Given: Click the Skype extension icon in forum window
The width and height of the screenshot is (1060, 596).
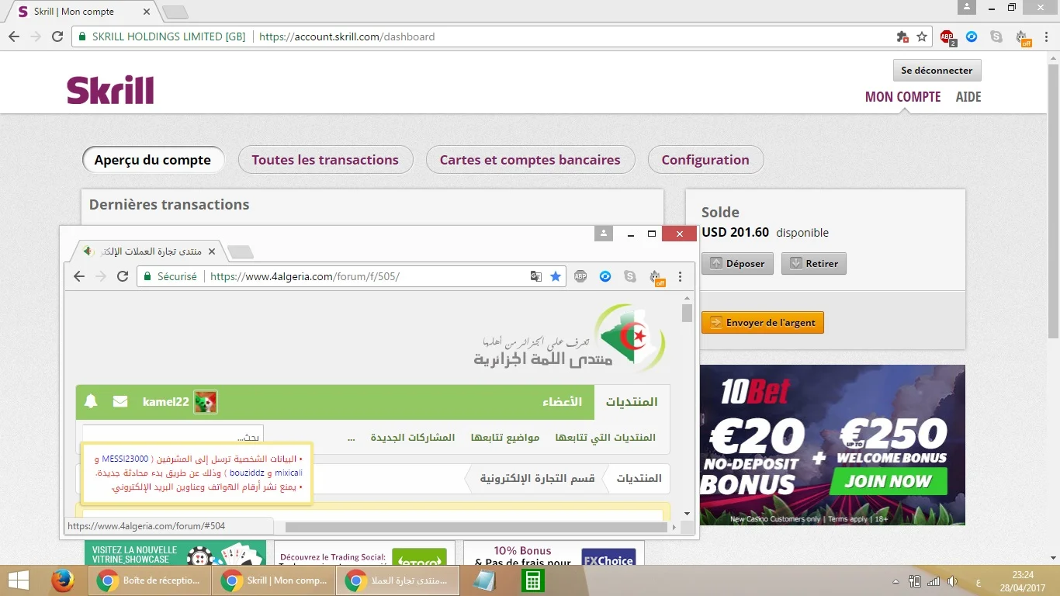Looking at the screenshot, I should tap(630, 276).
